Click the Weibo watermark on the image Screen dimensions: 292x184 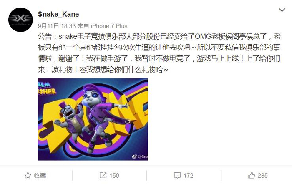pyautogui.click(x=140, y=156)
